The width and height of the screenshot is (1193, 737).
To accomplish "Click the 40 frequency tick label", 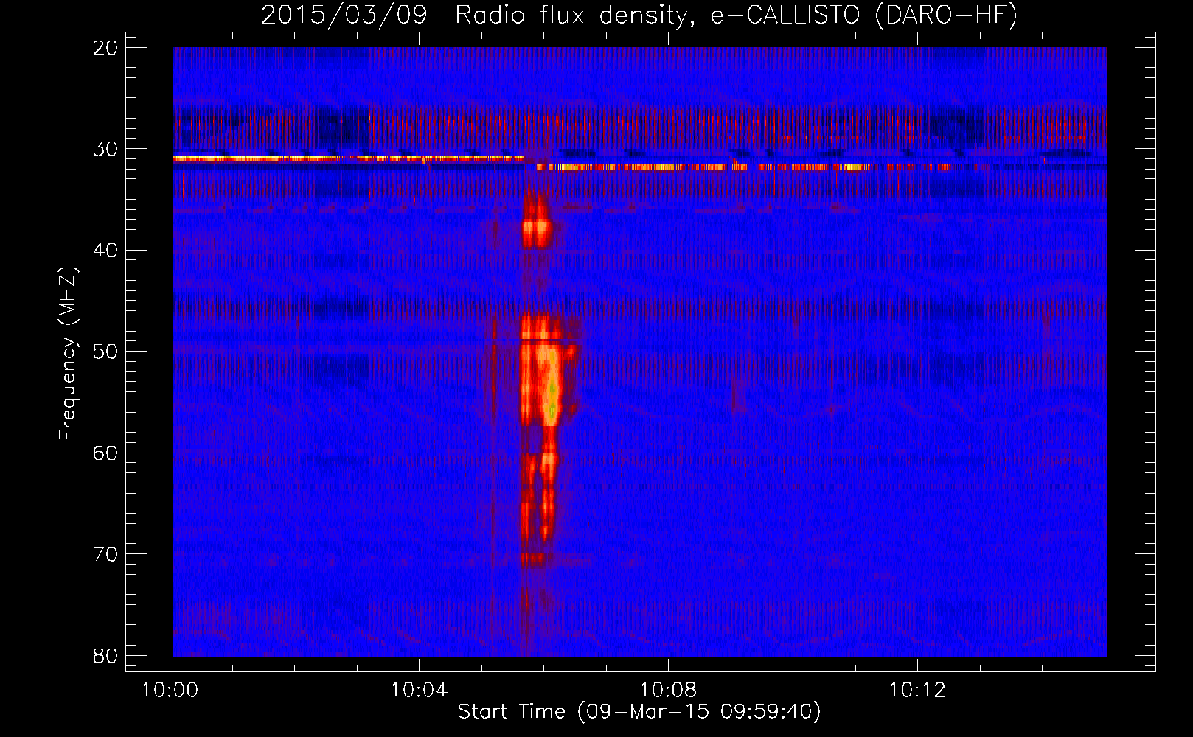I will tap(105, 251).
